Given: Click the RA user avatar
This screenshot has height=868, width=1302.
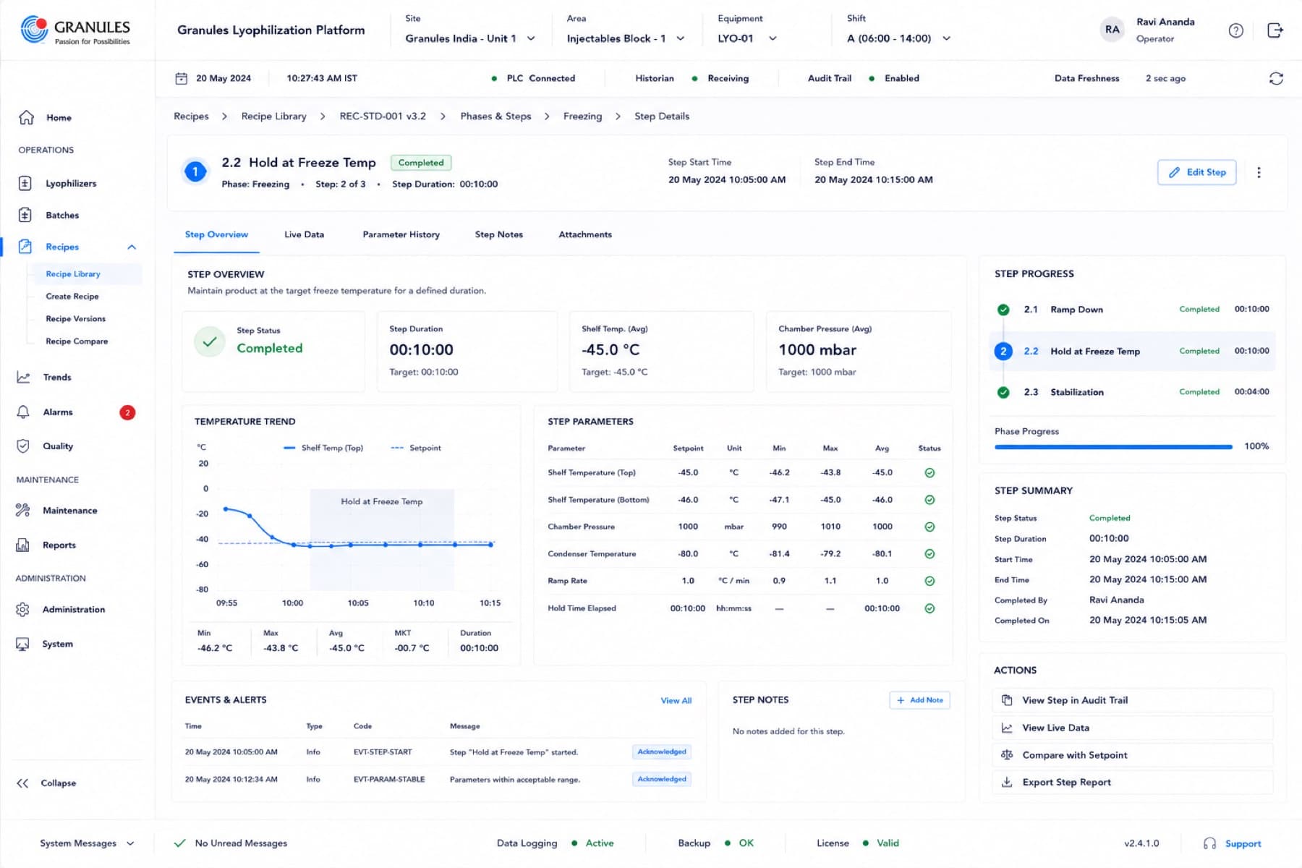Looking at the screenshot, I should (x=1112, y=30).
